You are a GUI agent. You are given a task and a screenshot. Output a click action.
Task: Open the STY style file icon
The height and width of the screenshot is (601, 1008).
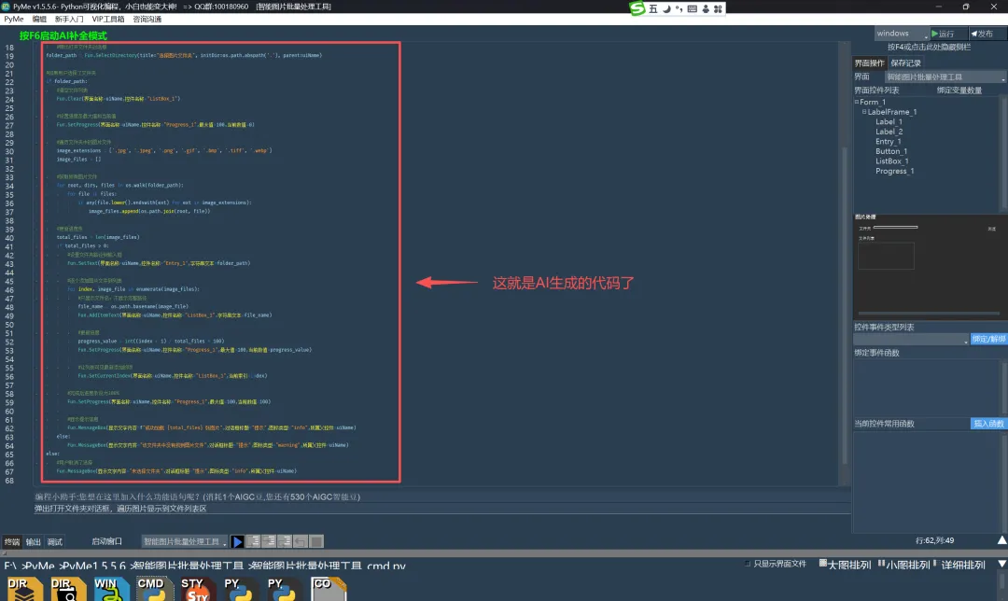(197, 589)
